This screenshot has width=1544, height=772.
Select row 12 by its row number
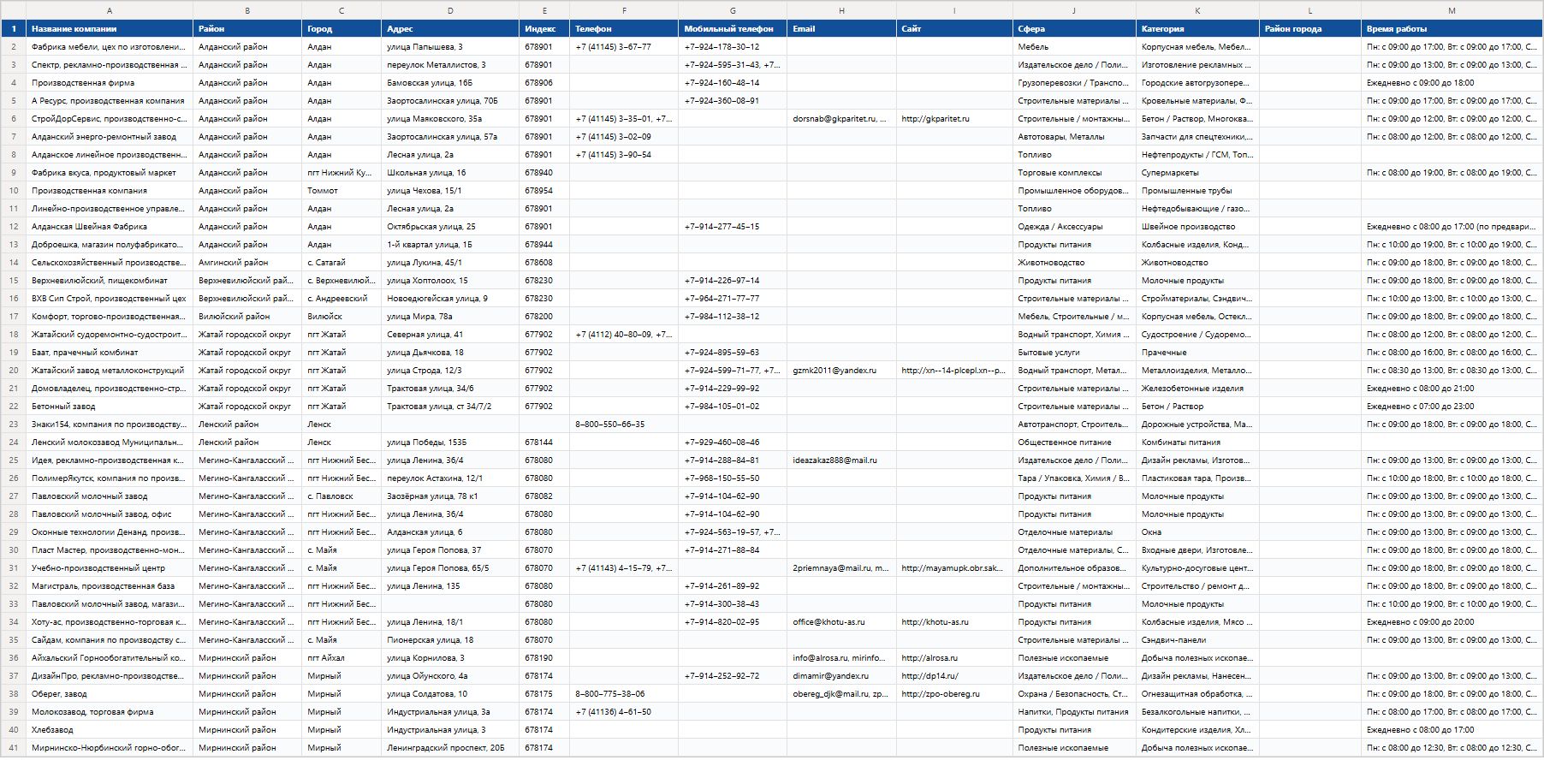click(x=13, y=227)
